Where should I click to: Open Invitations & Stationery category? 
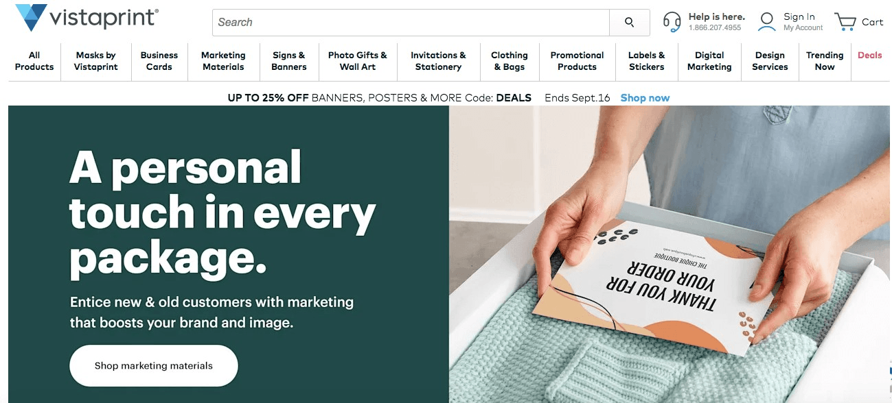click(x=438, y=61)
